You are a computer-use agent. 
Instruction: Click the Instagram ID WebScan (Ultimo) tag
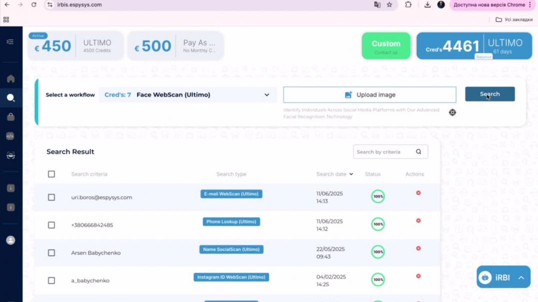point(231,277)
